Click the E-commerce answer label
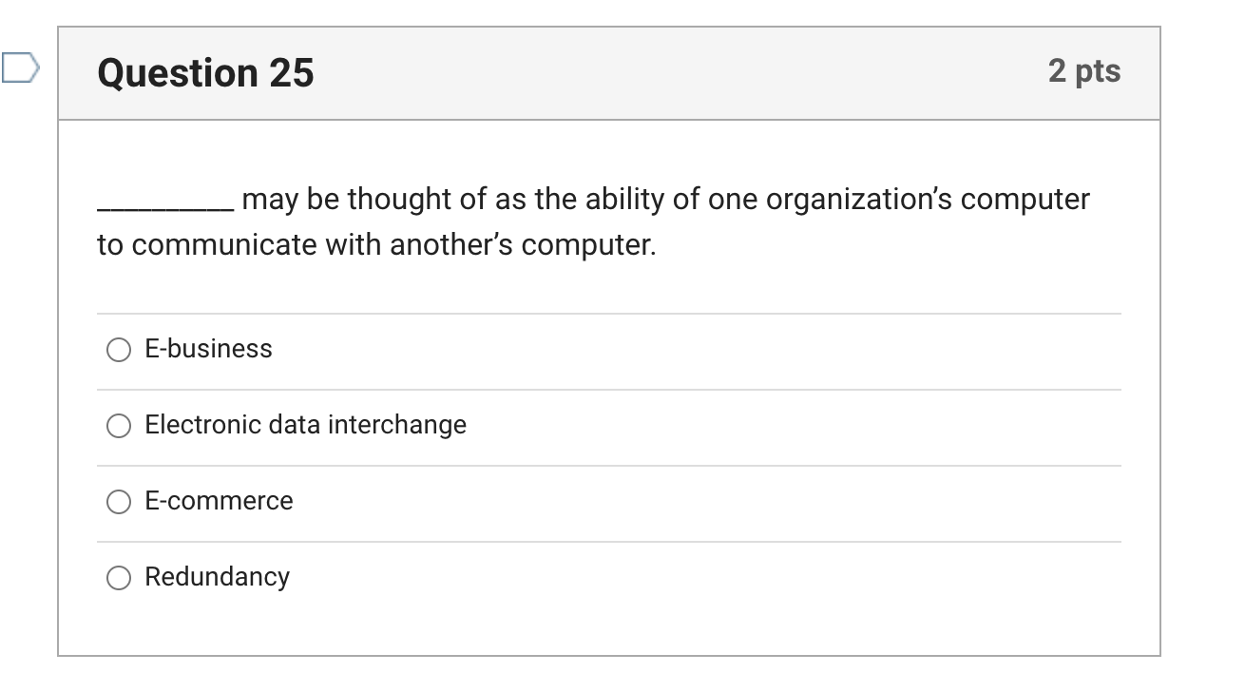The width and height of the screenshot is (1245, 692). pyautogui.click(x=218, y=501)
